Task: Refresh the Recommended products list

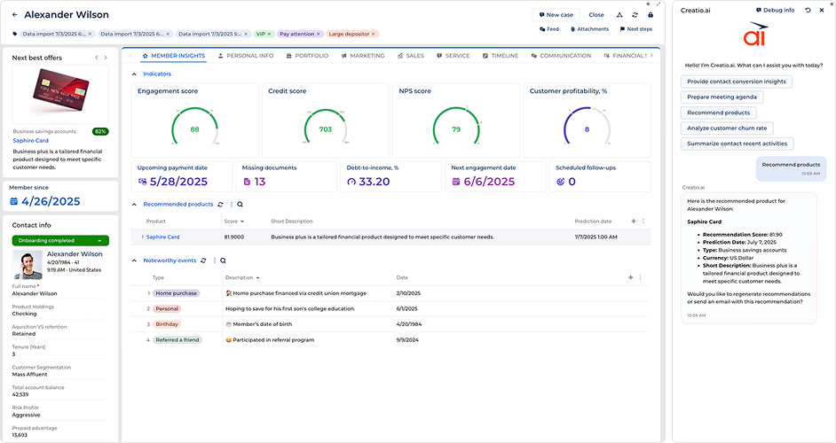Action: pyautogui.click(x=220, y=204)
